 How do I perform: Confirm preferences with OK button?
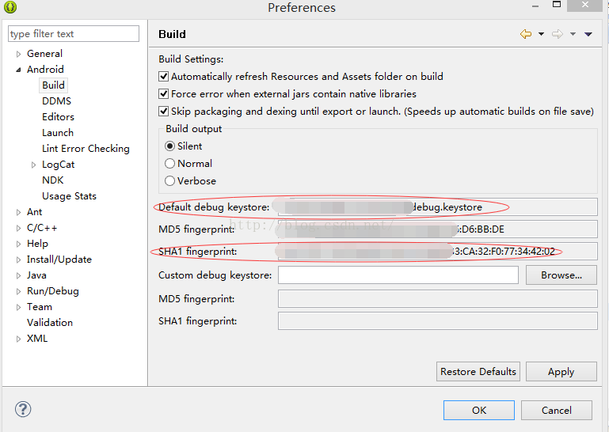(x=479, y=411)
